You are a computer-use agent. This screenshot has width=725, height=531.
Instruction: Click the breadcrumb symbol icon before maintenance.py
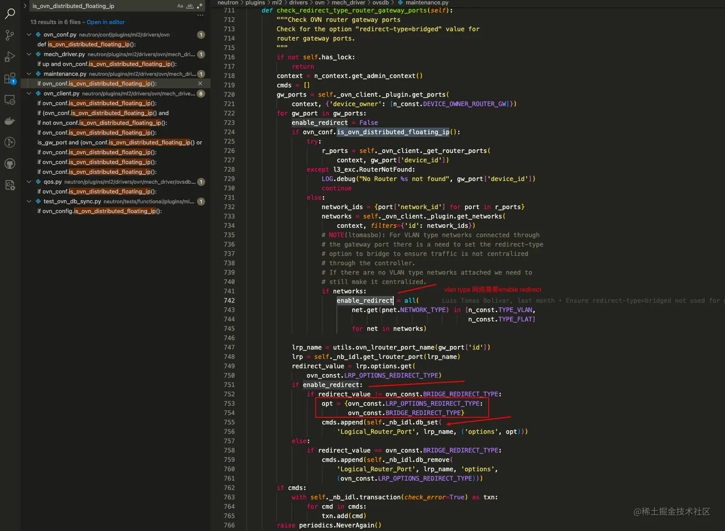click(400, 3)
